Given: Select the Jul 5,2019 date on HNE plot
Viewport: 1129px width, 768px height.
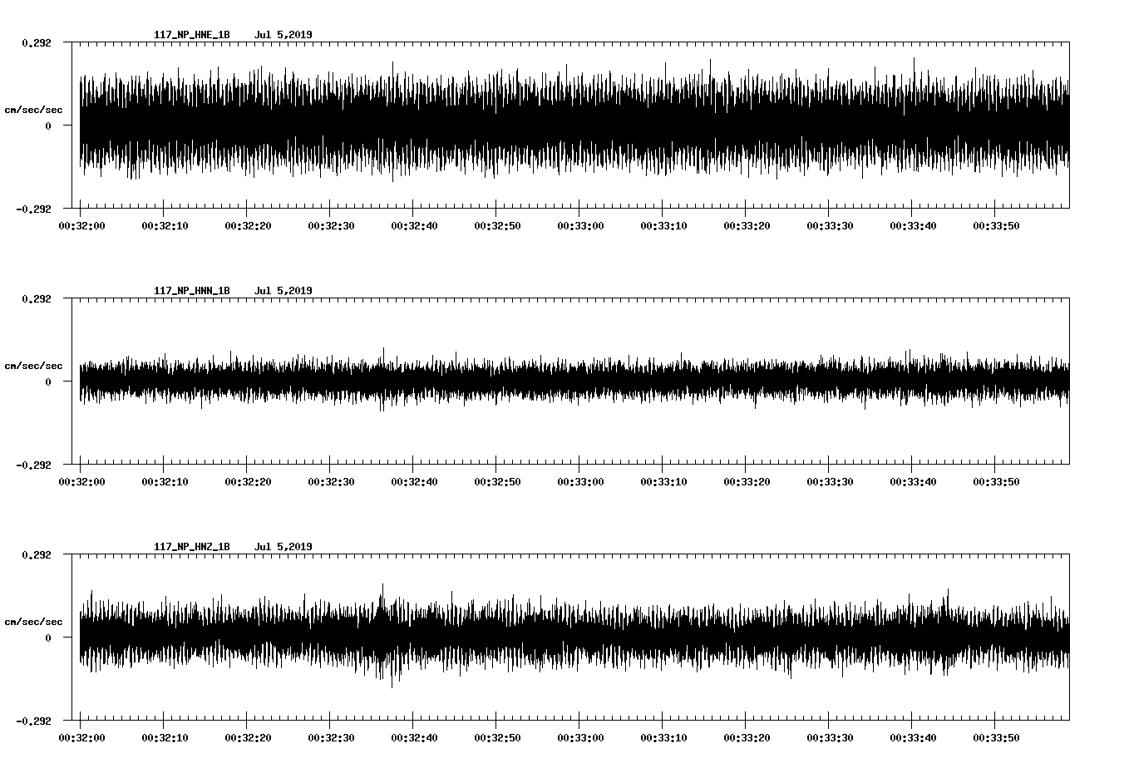Looking at the screenshot, I should 283,35.
